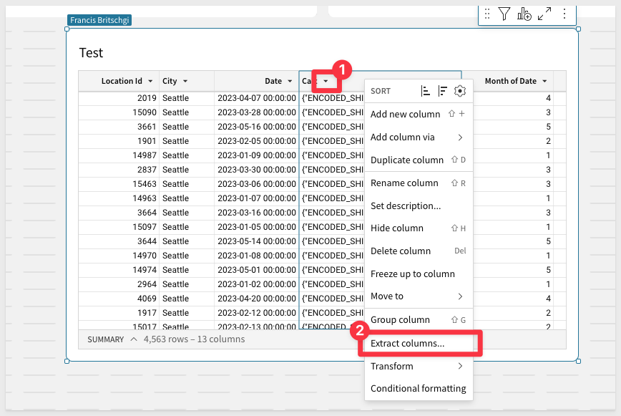Choose Add new column menu item
621x416 pixels.
point(405,115)
